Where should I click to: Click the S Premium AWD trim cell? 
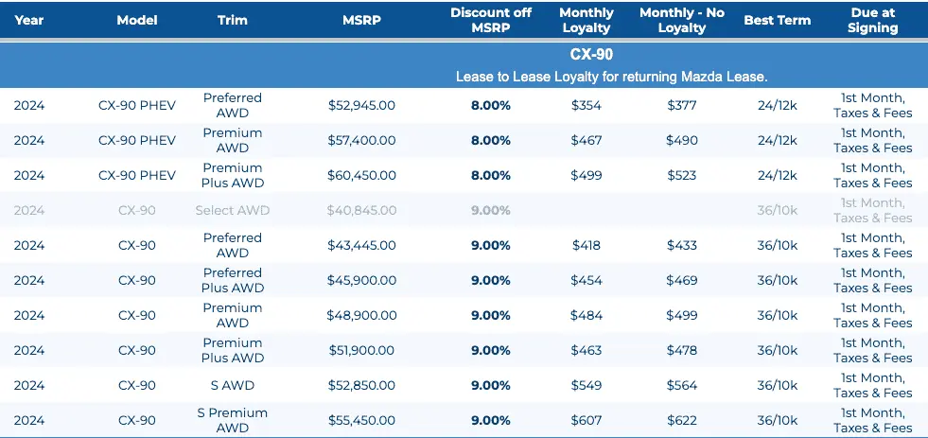click(x=232, y=420)
